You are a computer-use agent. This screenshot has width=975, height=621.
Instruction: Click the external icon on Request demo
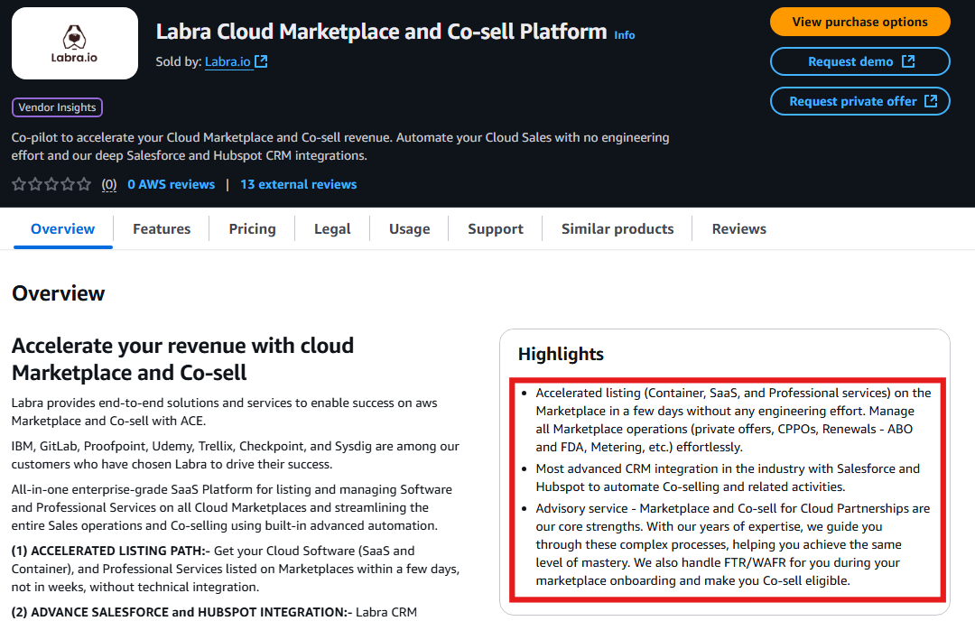click(908, 61)
